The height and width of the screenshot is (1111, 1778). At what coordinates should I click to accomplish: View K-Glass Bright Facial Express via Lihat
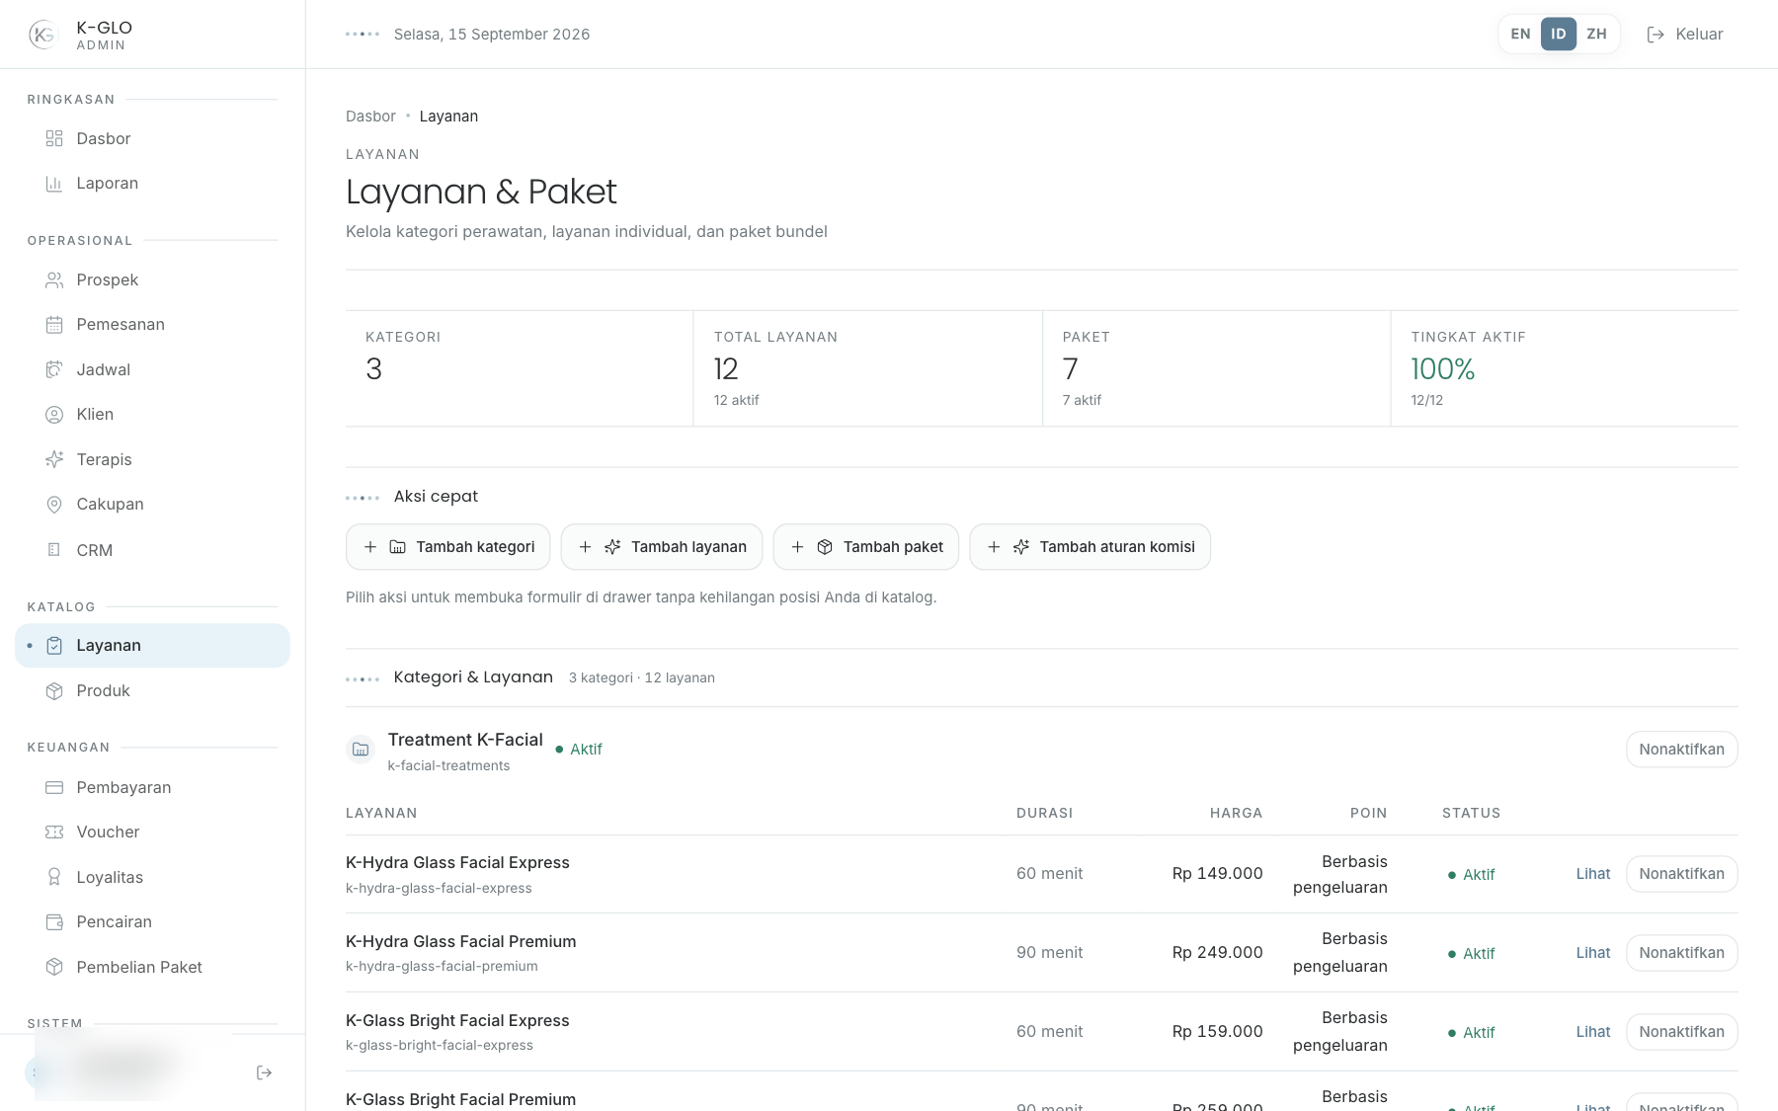coord(1592,1032)
